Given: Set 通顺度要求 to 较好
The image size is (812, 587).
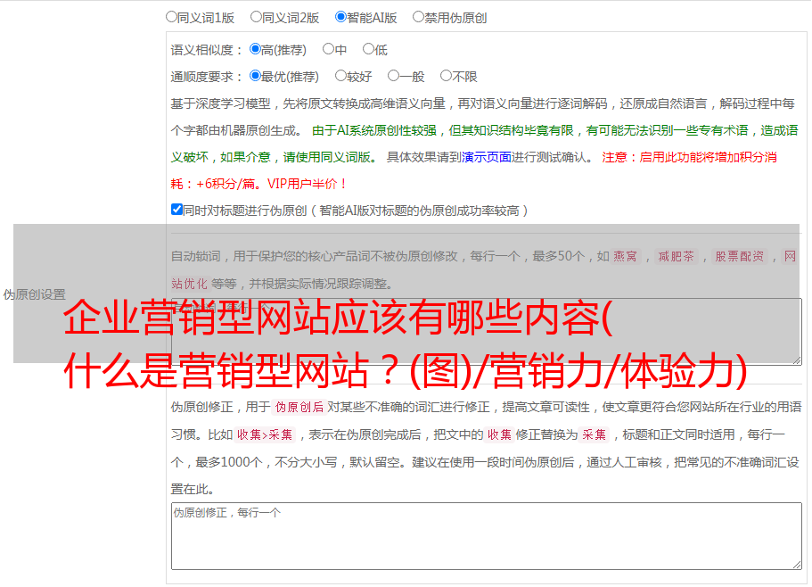Looking at the screenshot, I should coord(340,76).
